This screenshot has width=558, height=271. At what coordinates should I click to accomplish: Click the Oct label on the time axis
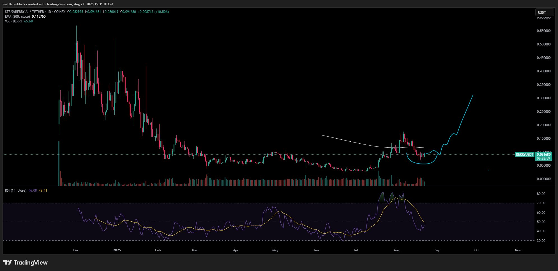pos(477,250)
